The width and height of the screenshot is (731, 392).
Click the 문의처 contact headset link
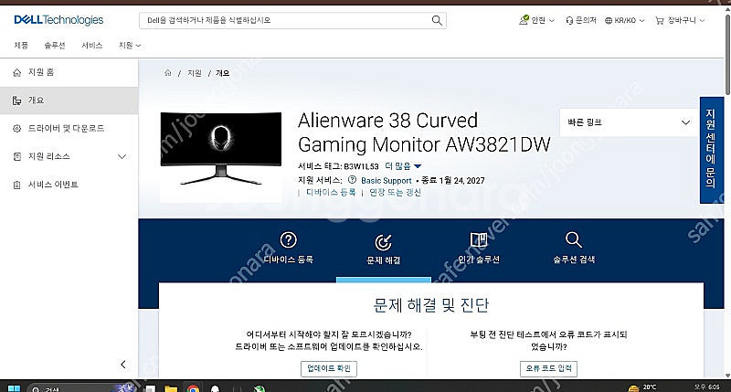(x=581, y=20)
